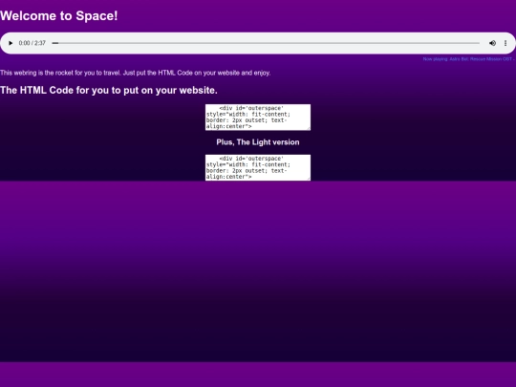This screenshot has height=387, width=516.
Task: Click the 0:00 / 2:37 time display
Action: tap(32, 43)
